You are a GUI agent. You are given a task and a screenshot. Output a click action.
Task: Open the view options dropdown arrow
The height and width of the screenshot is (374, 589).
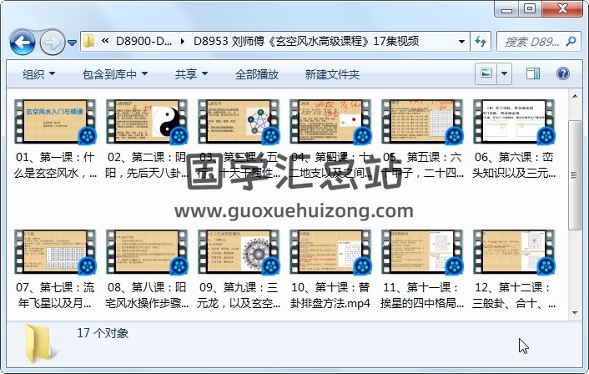[x=505, y=73]
